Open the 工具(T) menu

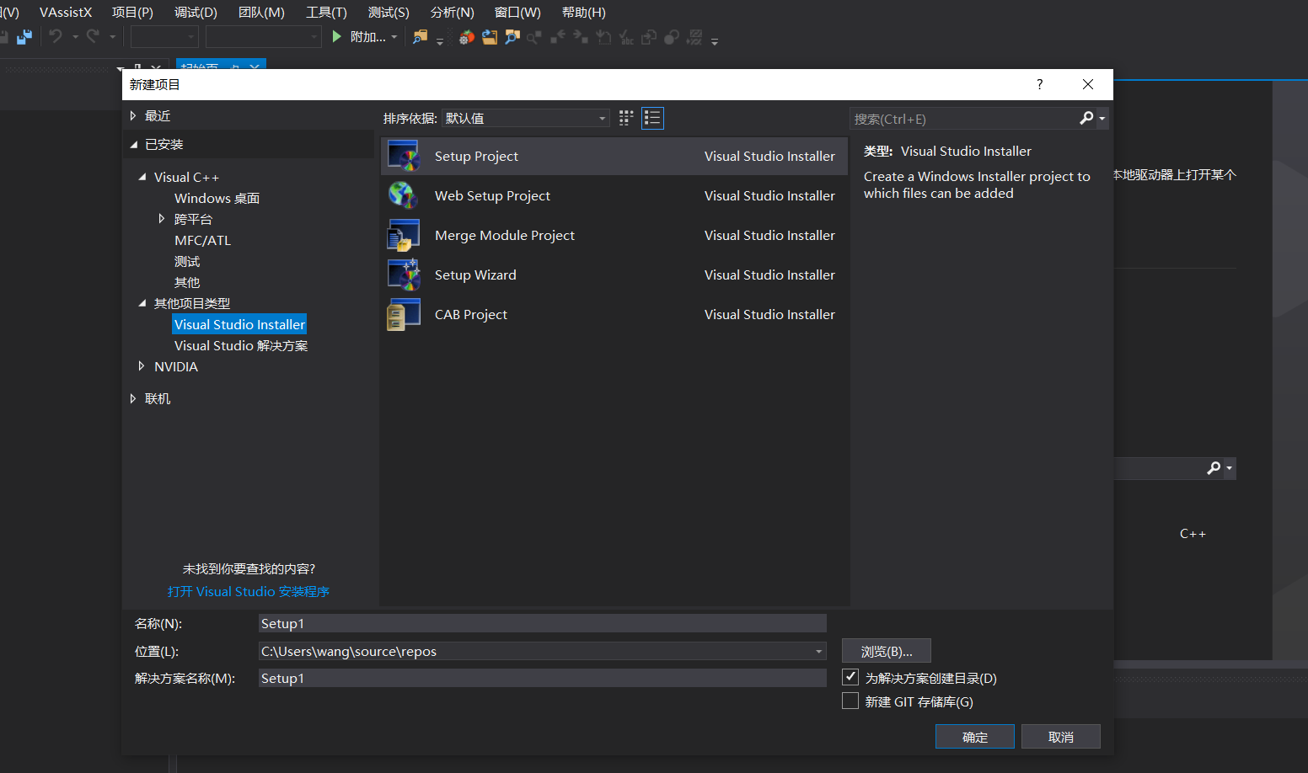coord(326,13)
